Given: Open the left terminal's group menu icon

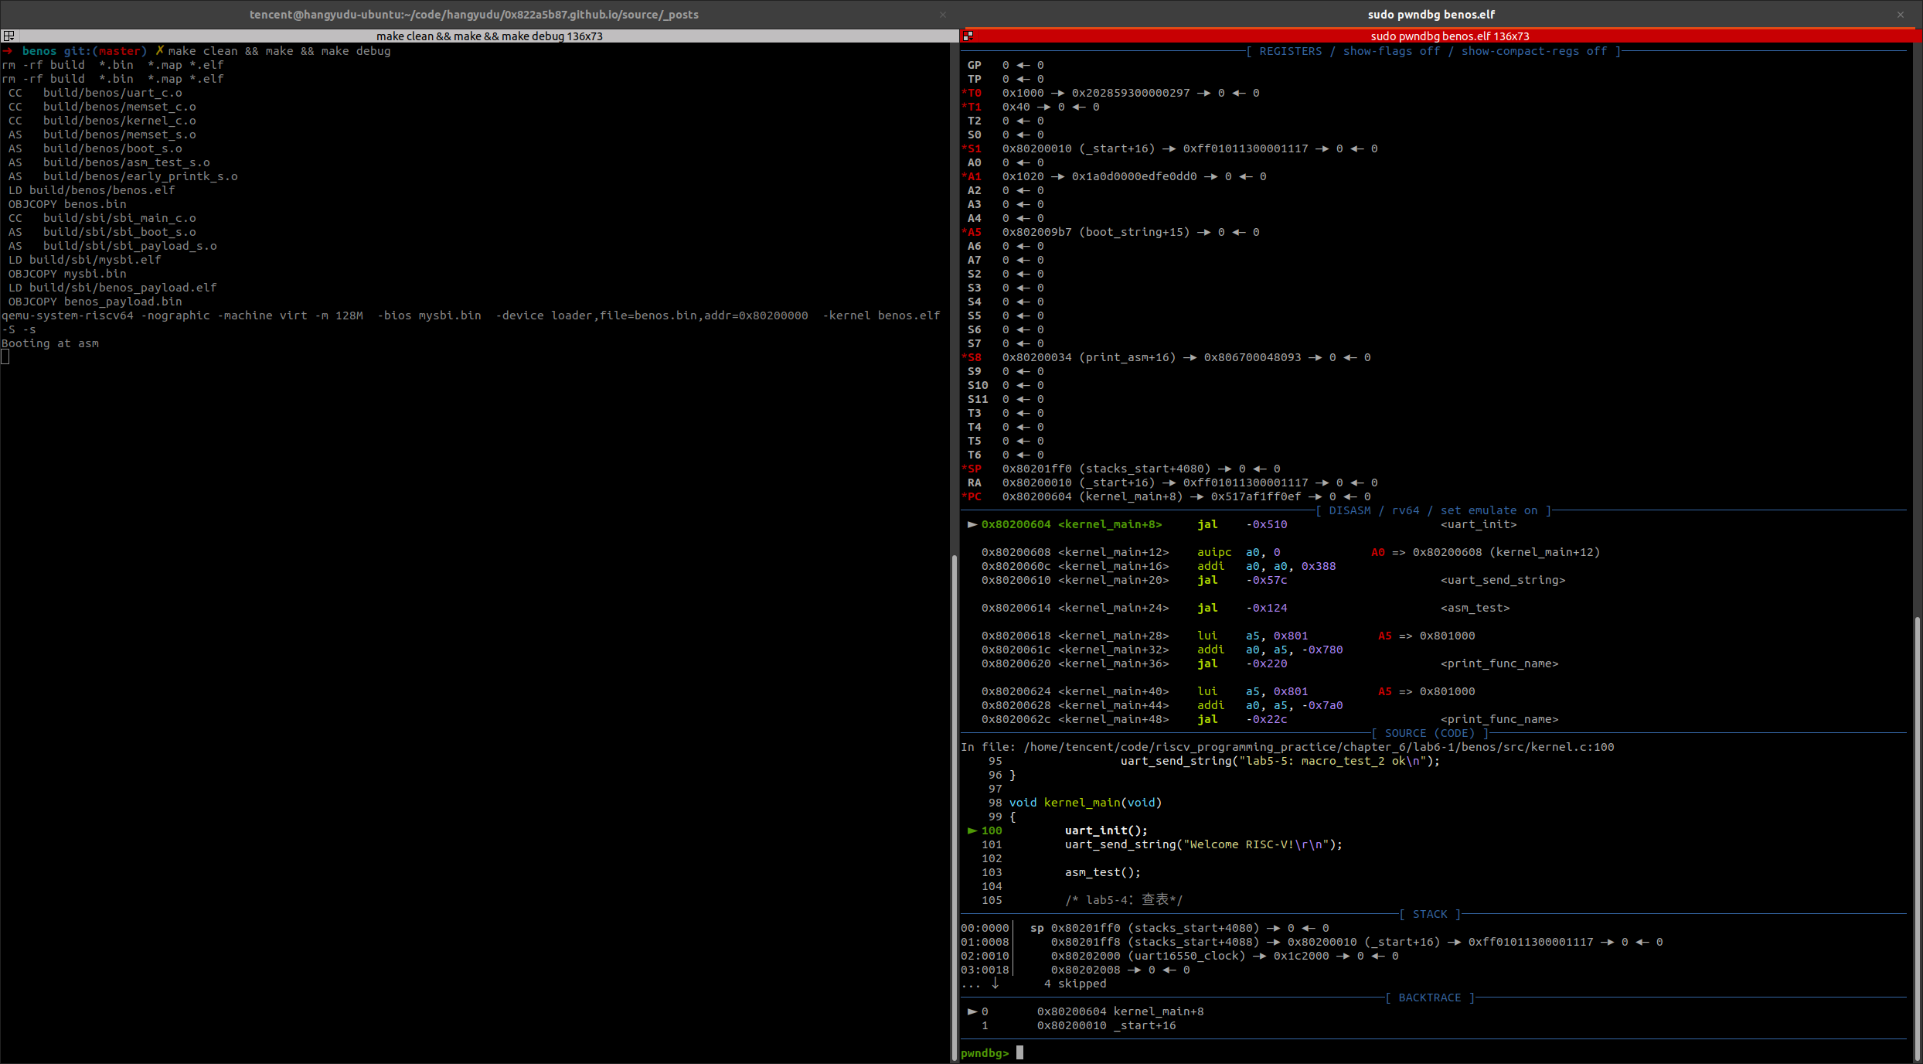Looking at the screenshot, I should (x=9, y=36).
